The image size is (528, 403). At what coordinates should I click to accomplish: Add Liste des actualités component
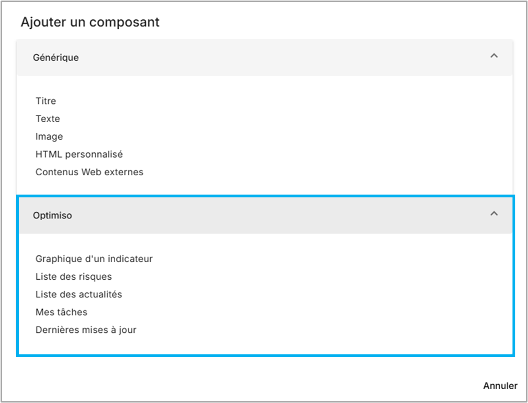coord(79,294)
